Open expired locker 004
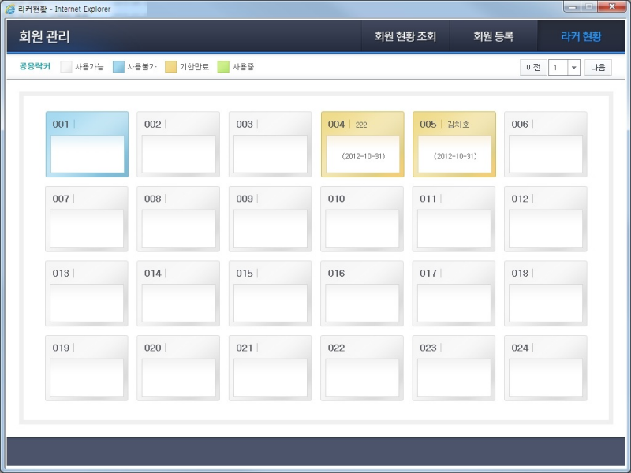 tap(362, 144)
